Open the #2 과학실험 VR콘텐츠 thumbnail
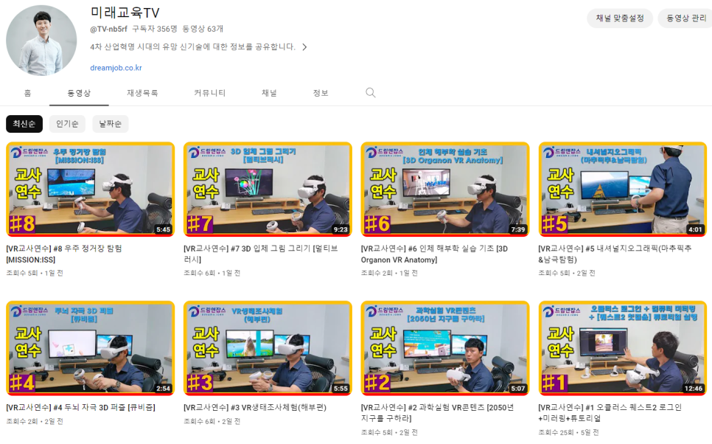The height and width of the screenshot is (444, 712). 445,348
